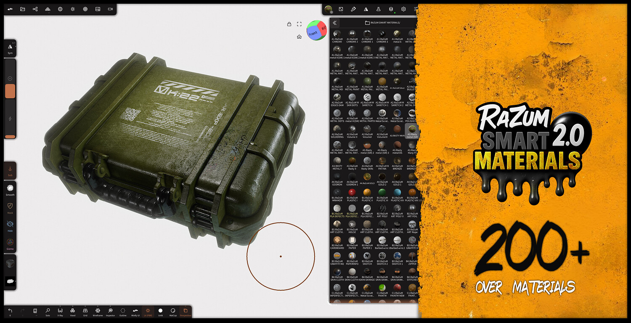Toggle Solo mode
Image resolution: width=631 pixels, height=323 pixels.
click(48, 311)
